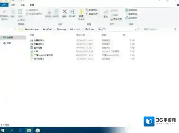Click Administrator in the address path
179x133 pixels.
[x=32, y=29]
